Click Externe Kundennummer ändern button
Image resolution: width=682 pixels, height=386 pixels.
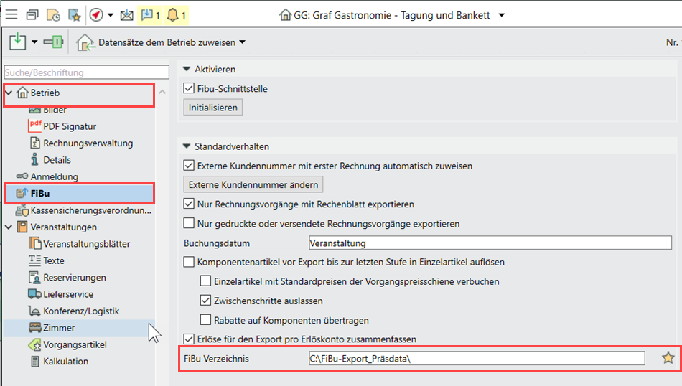click(253, 184)
